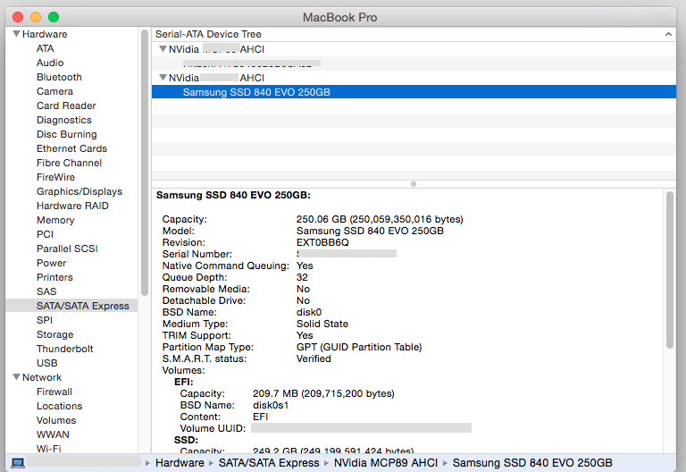The image size is (686, 472).
Task: Select FireWire in the sidebar
Action: (55, 177)
